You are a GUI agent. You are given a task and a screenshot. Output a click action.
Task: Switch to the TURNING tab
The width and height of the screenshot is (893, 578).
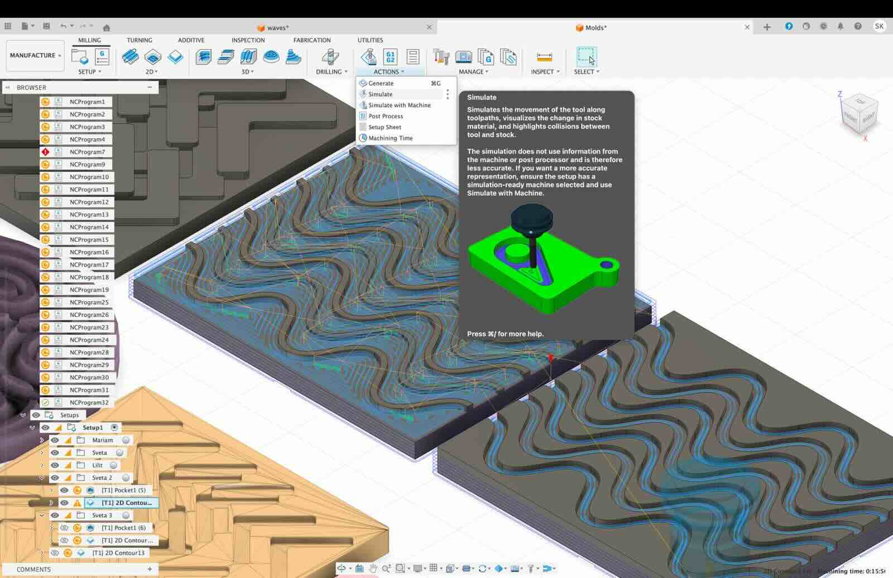tap(139, 40)
